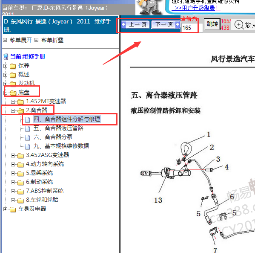Click the 1.452MT变速器 folder icon

(20, 102)
